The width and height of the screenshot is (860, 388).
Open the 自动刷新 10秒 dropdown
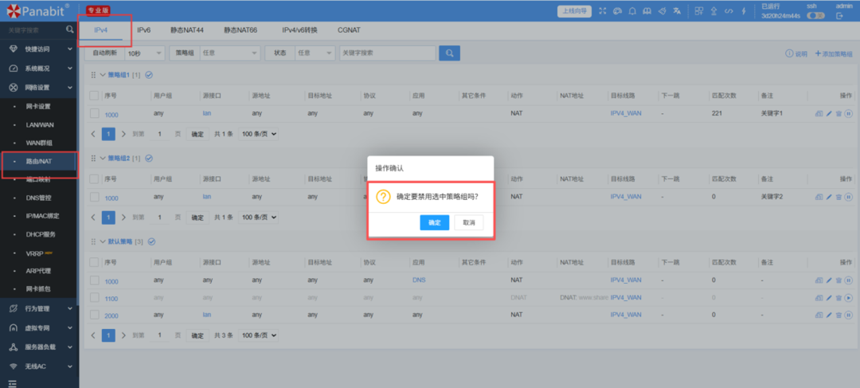click(144, 53)
